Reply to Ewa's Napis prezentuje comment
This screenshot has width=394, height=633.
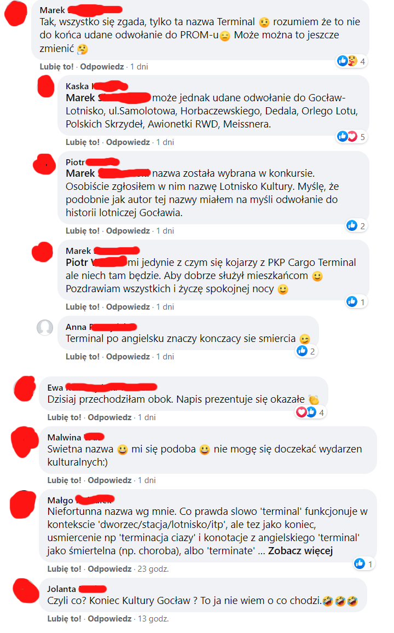[x=110, y=417]
